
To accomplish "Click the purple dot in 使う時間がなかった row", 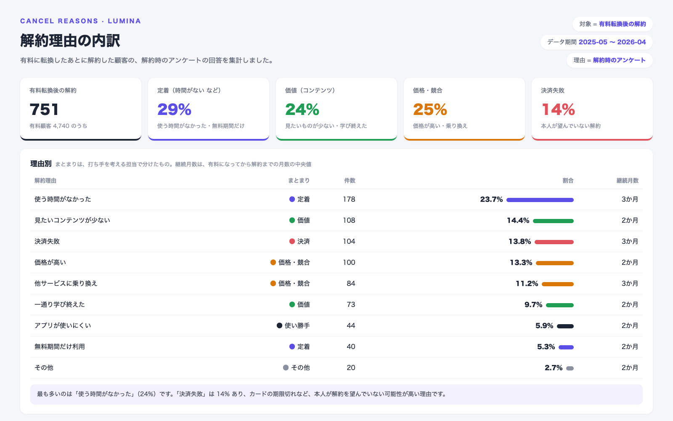I will point(292,199).
